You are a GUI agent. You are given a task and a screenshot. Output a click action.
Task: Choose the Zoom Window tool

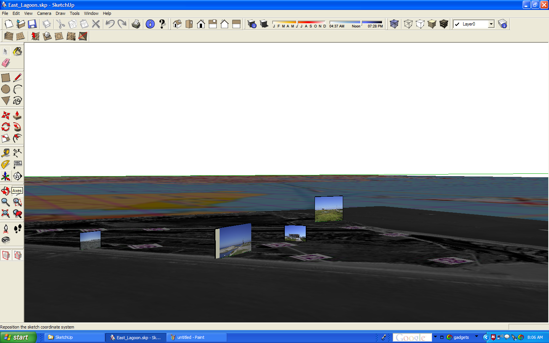(x=18, y=202)
